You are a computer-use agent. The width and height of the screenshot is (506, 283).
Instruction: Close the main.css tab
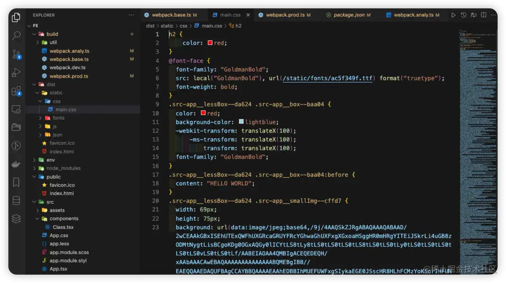(248, 15)
